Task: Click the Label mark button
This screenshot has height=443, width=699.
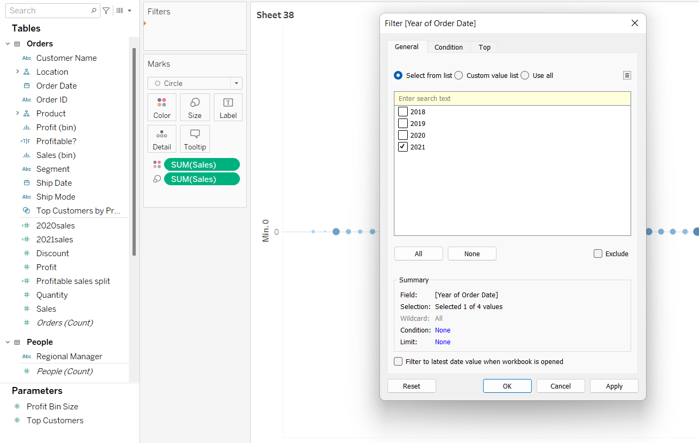Action: [228, 107]
